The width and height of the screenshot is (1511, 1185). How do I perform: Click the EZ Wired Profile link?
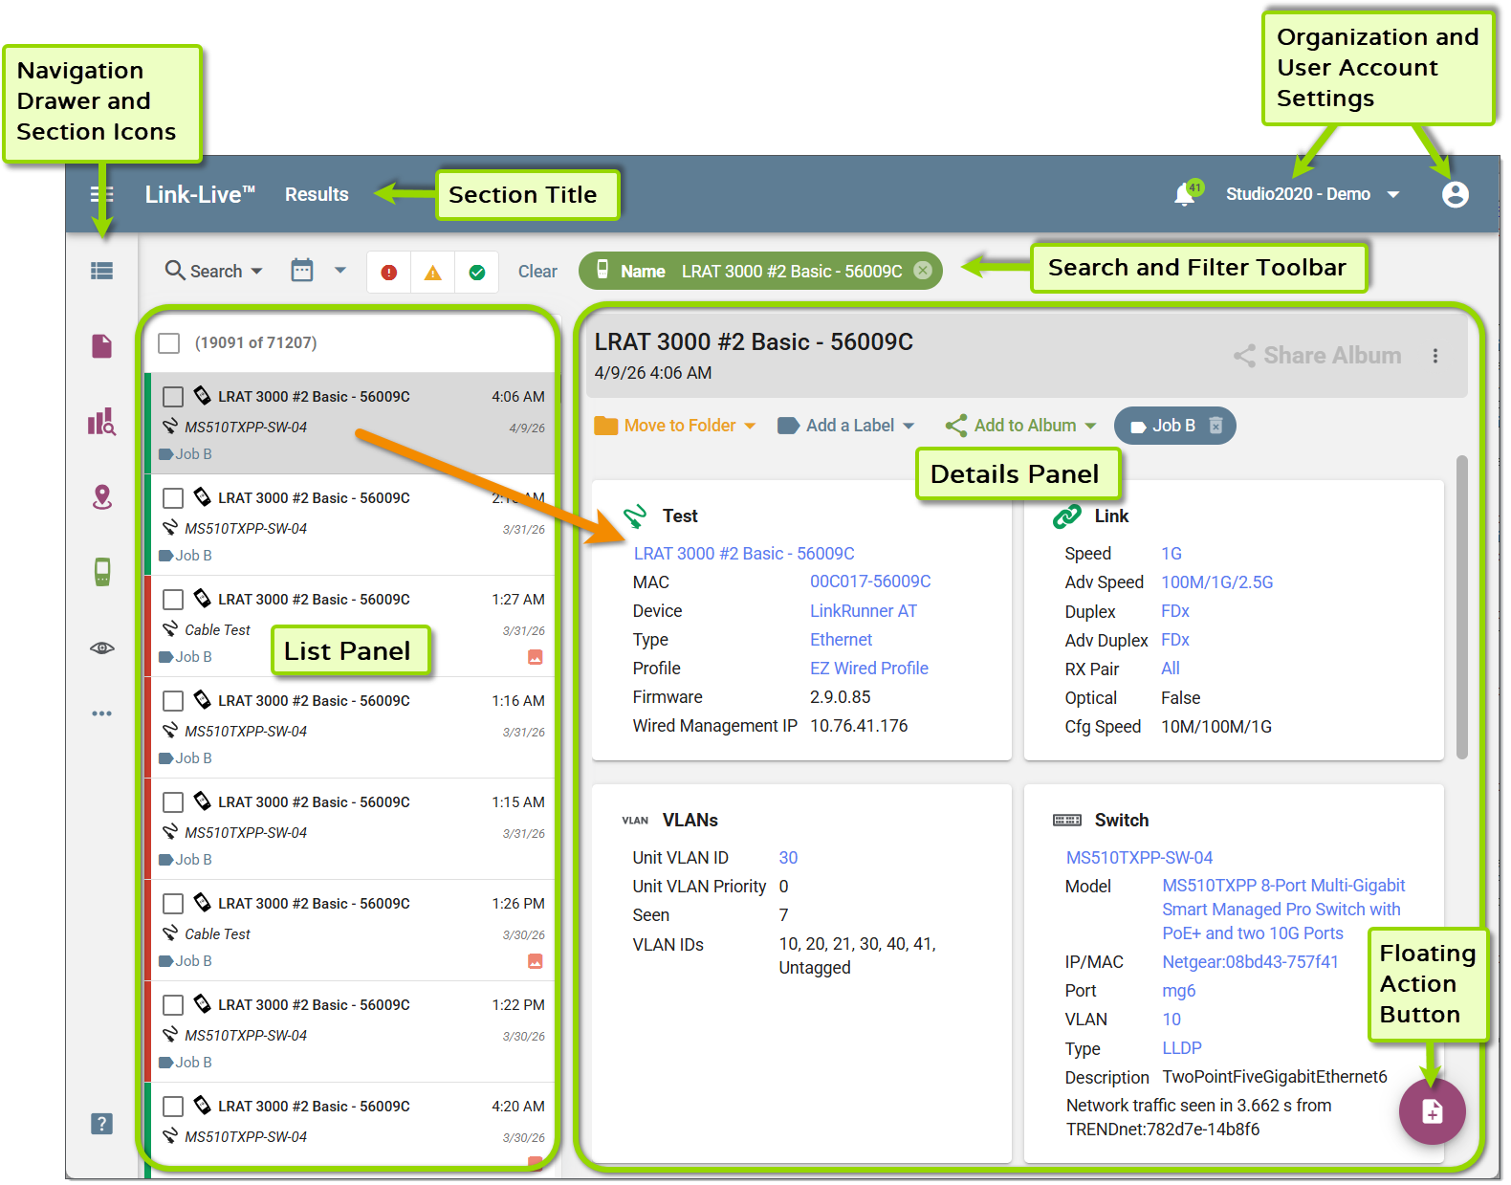(869, 669)
